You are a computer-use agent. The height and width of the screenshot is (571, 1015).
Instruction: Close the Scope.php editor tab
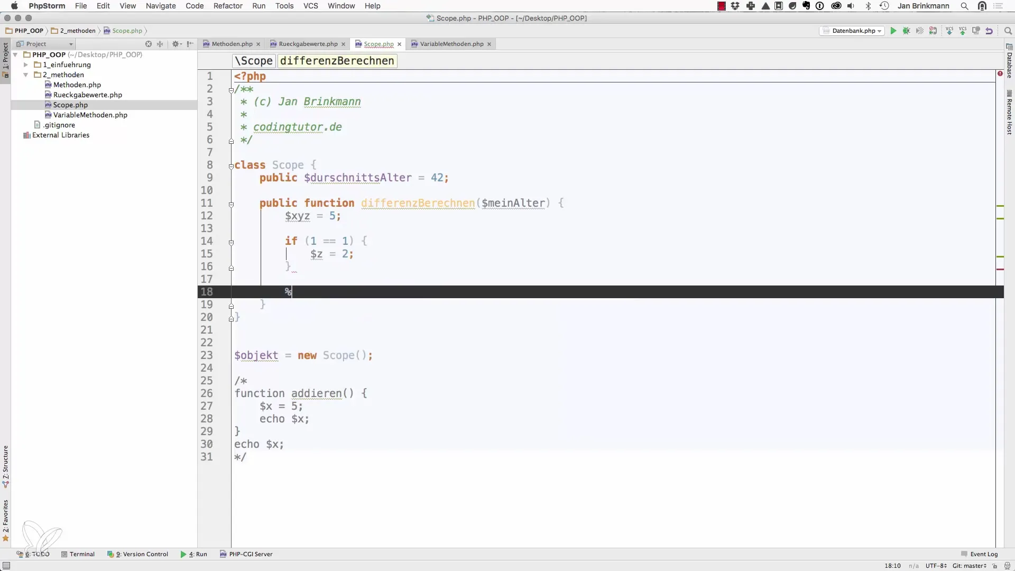click(399, 44)
